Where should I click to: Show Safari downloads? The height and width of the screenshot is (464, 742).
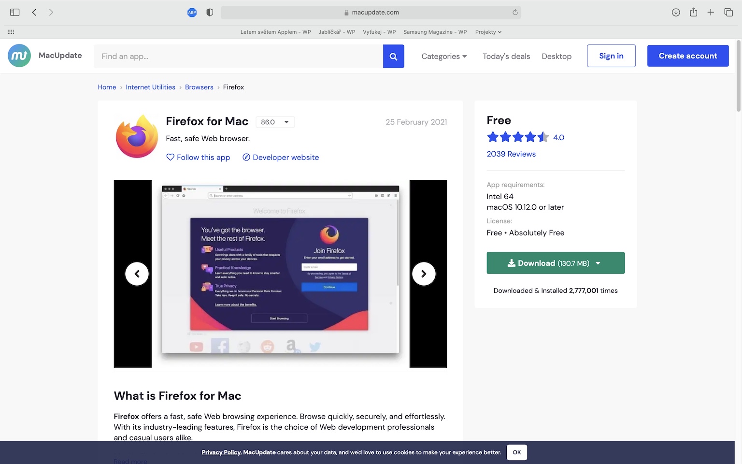(676, 12)
